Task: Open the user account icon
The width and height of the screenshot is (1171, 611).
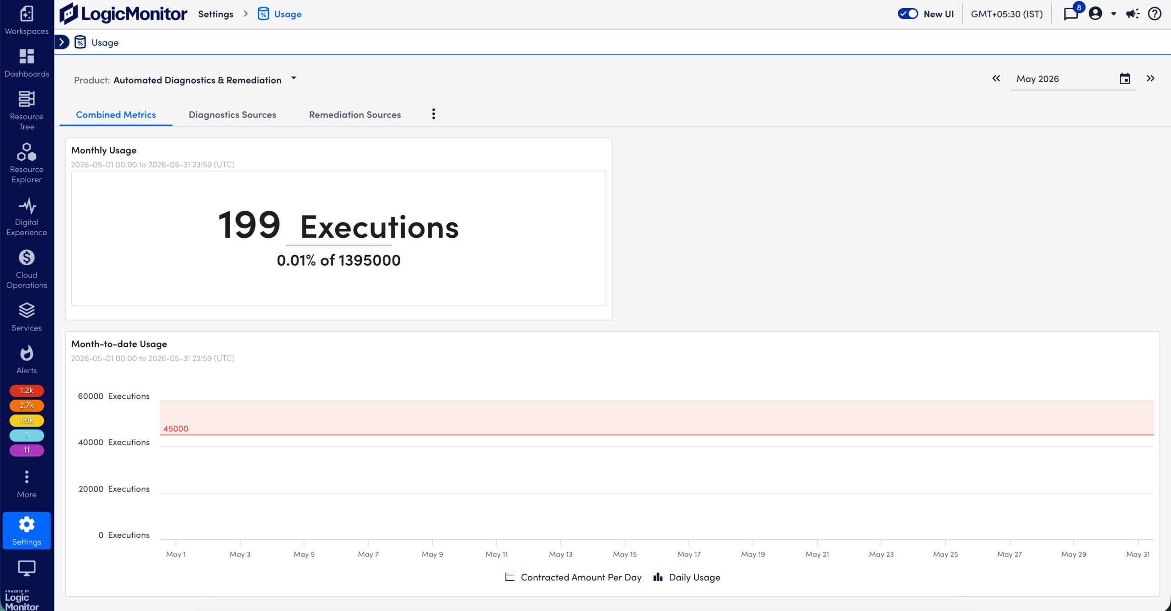Action: [x=1095, y=14]
